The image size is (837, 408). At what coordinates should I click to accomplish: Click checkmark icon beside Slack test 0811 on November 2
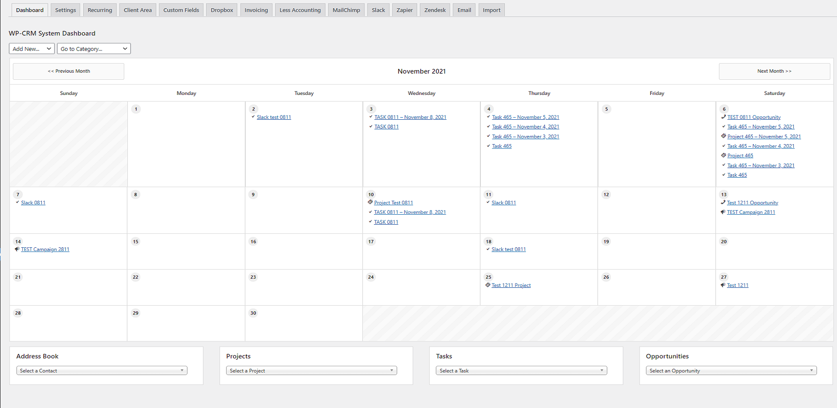(x=253, y=117)
